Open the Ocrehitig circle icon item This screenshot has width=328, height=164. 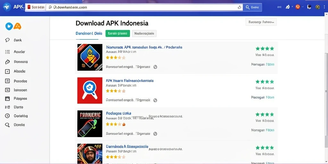tap(16, 116)
